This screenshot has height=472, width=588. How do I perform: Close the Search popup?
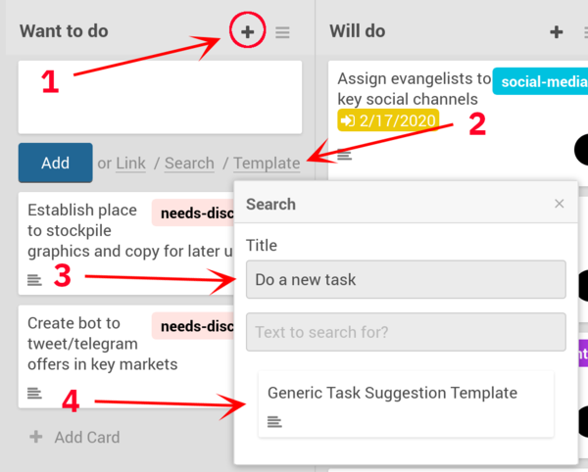point(560,204)
